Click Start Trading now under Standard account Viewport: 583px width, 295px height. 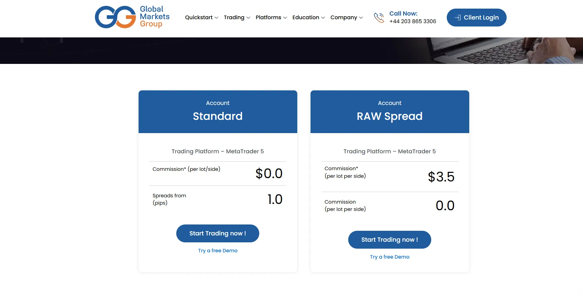(218, 233)
